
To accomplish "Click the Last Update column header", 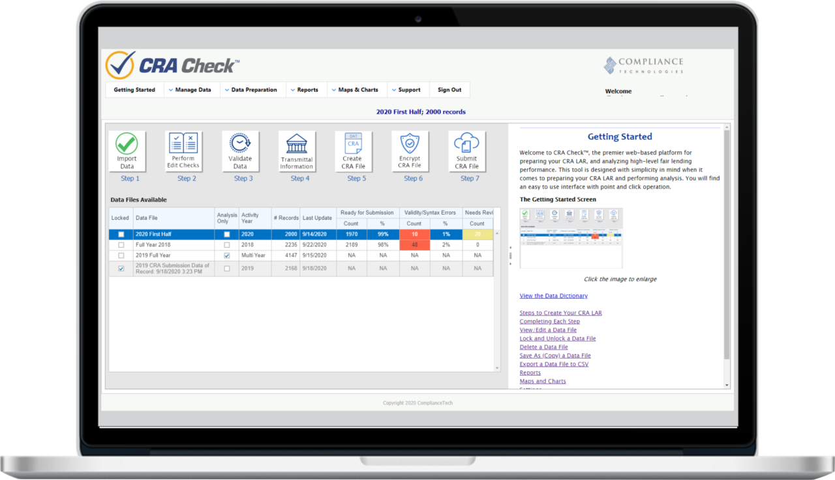I will point(318,218).
